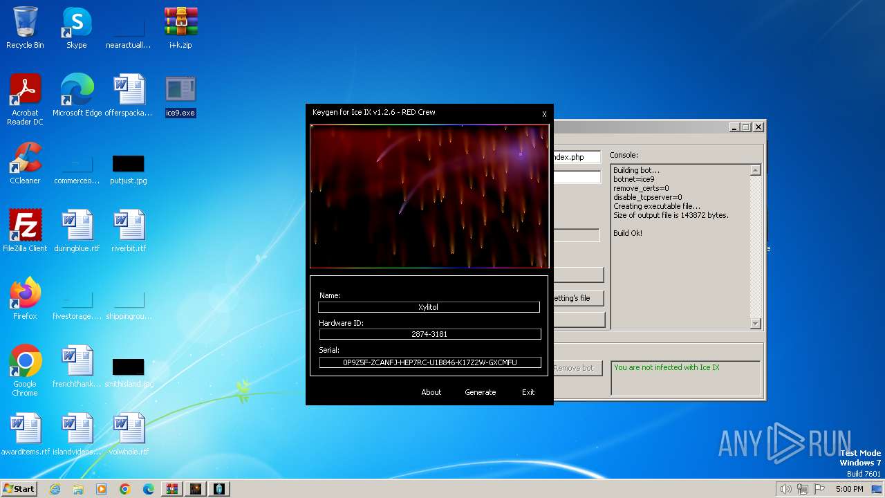
Task: Click 'You are not infected with Ice IX' text
Action: (667, 367)
